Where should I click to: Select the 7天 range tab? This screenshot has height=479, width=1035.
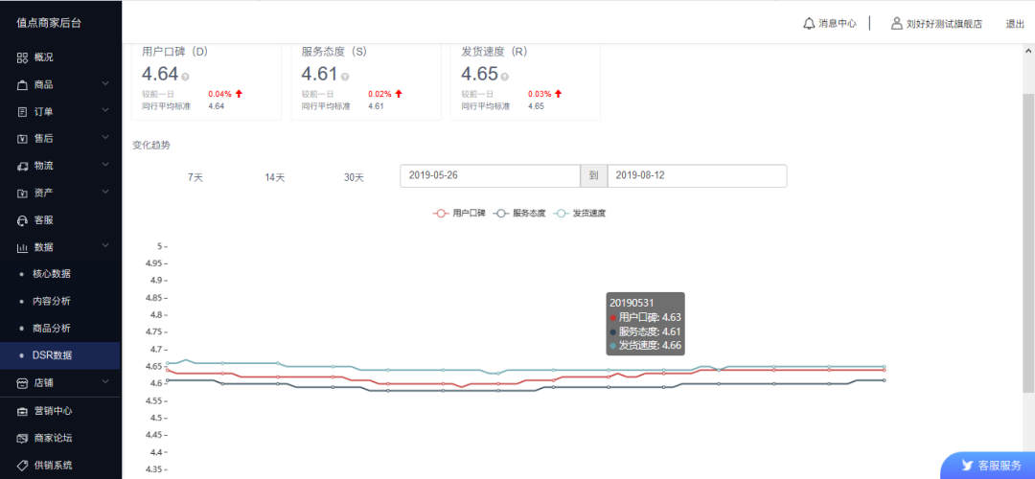[195, 177]
